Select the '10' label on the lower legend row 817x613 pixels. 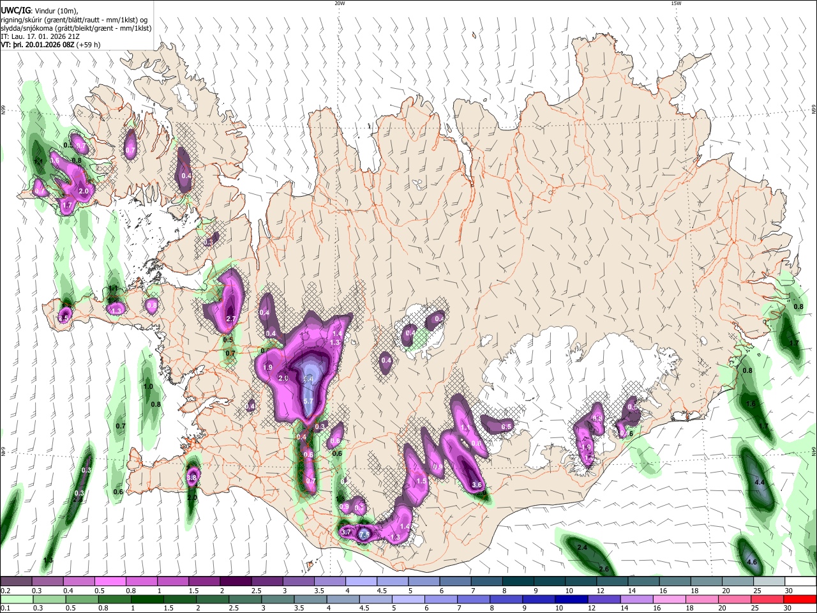tap(559, 609)
